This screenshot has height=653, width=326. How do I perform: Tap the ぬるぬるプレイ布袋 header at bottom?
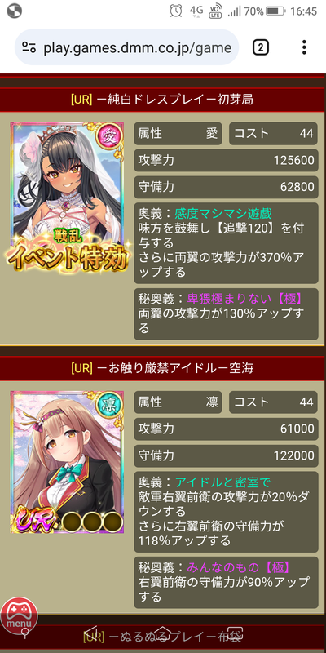click(162, 637)
